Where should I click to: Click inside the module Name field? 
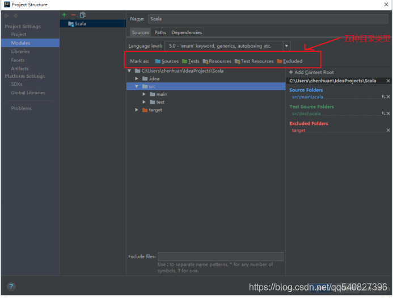coord(268,19)
